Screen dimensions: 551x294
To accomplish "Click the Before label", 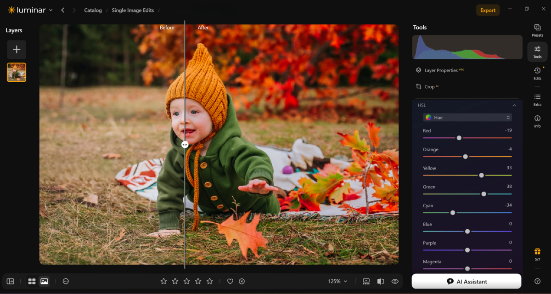I will [x=167, y=28].
